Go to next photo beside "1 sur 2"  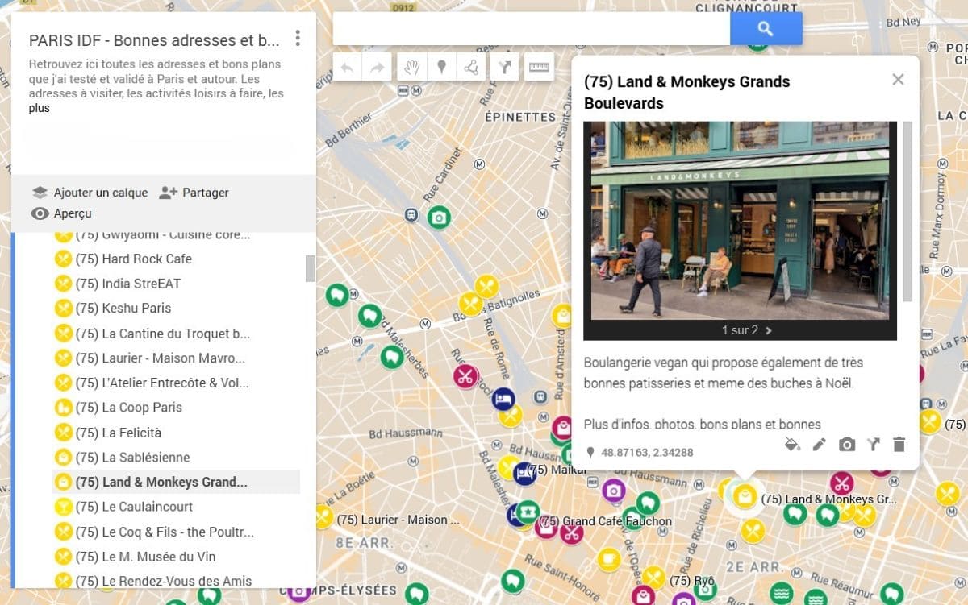click(769, 330)
